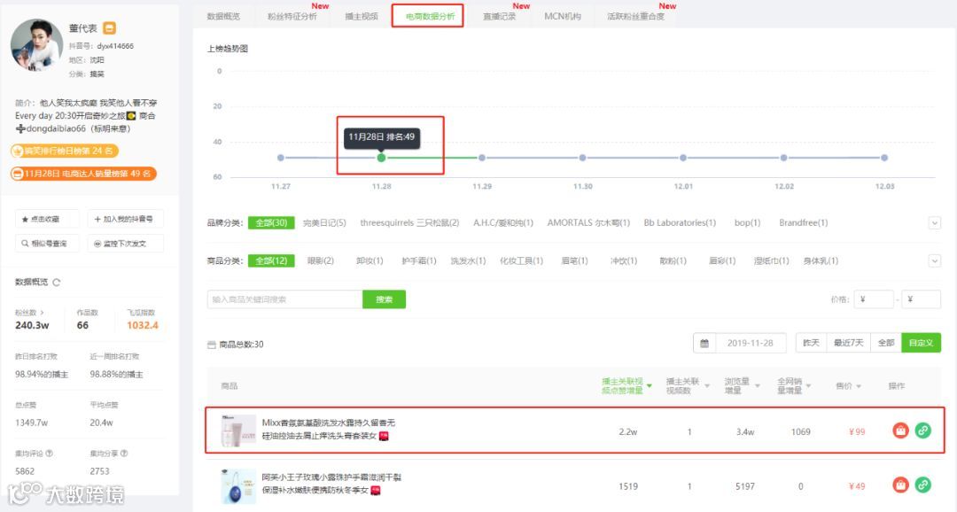Screen dimensions: 957x512
Task: Open the 数据概览 tab
Action: point(223,17)
